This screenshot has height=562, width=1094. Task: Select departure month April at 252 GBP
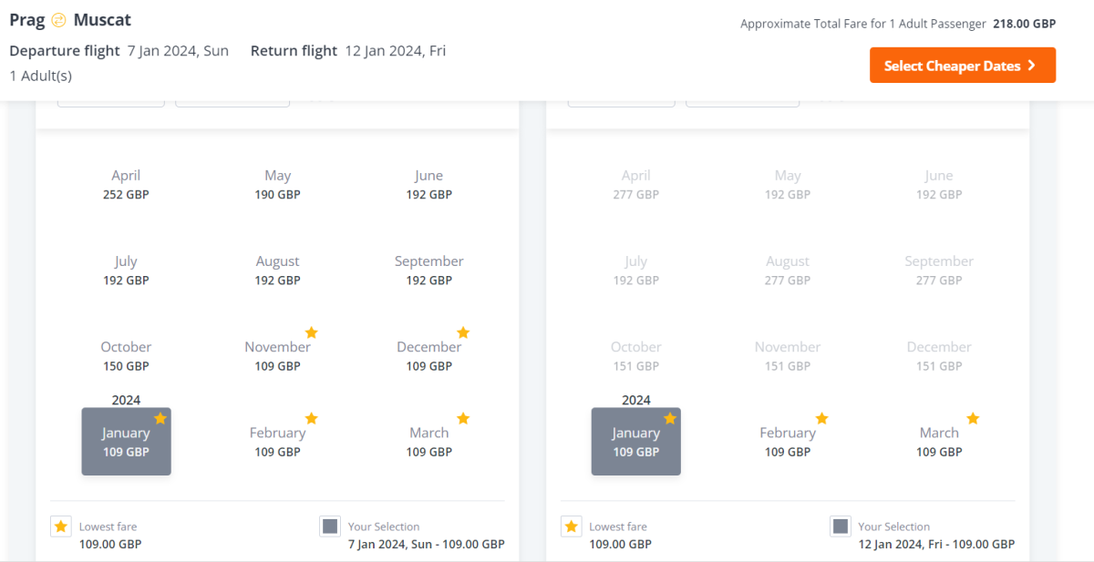point(126,184)
